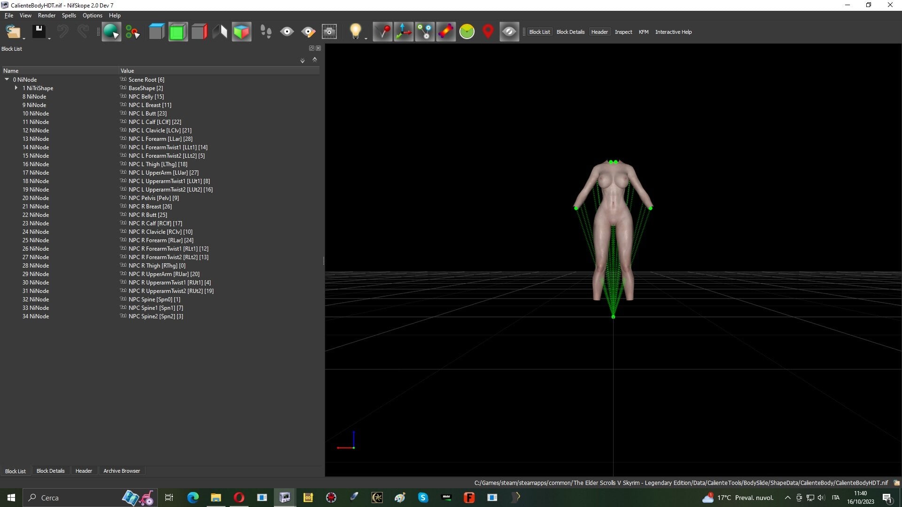Expand the 1 NiTriShape branch
The image size is (902, 507).
click(16, 88)
